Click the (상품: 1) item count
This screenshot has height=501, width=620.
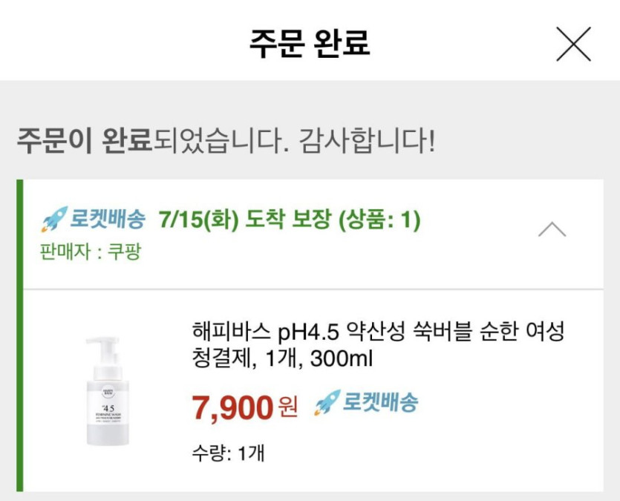tap(379, 220)
